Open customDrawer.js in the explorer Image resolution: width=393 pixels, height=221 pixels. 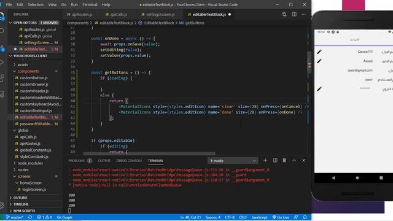[34, 85]
